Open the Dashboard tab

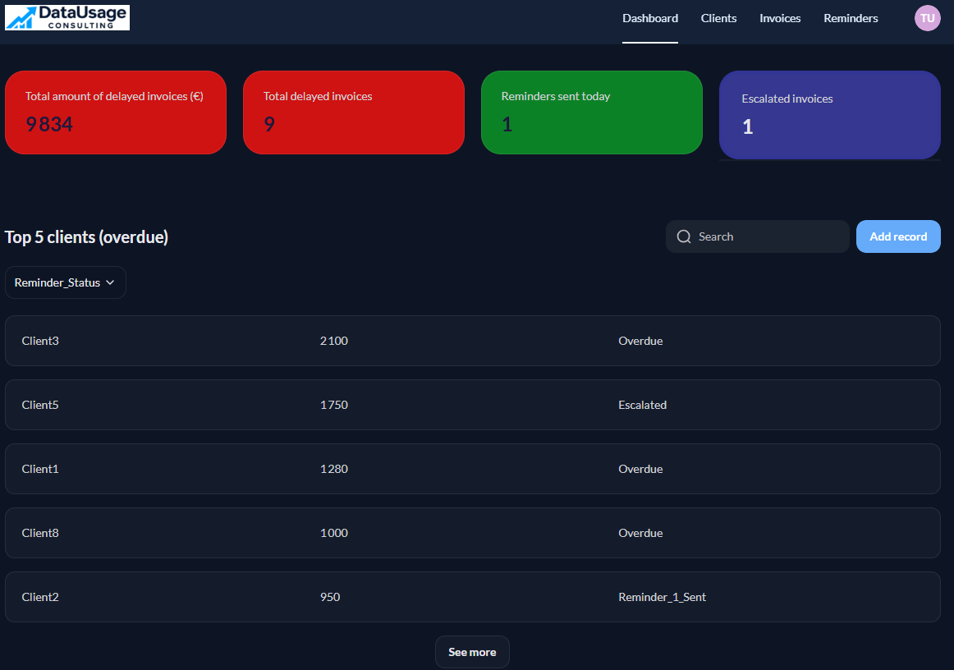649,18
